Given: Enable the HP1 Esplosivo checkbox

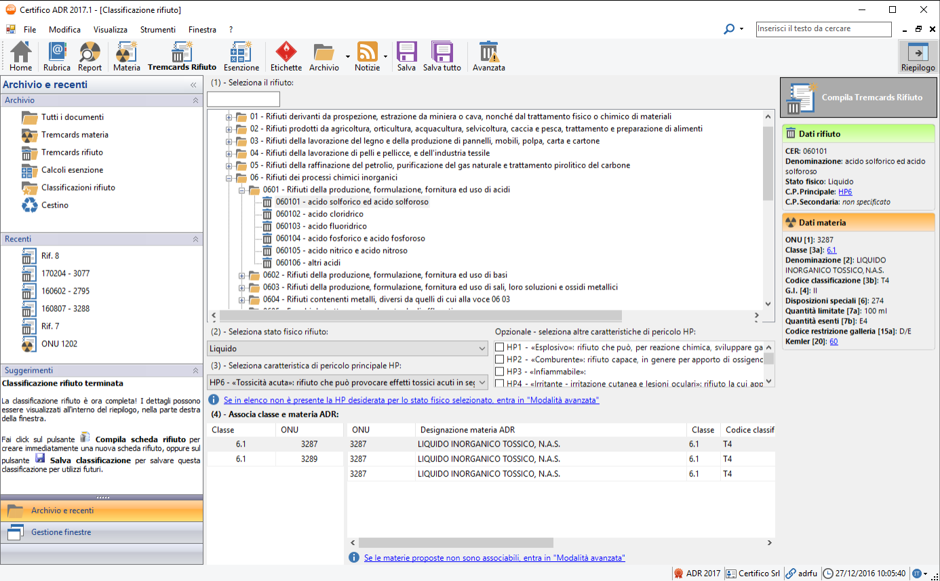Looking at the screenshot, I should [500, 347].
